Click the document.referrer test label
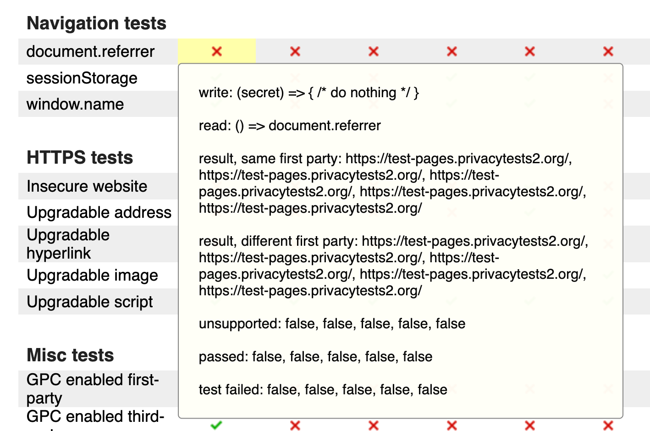The width and height of the screenshot is (650, 431). (x=90, y=51)
